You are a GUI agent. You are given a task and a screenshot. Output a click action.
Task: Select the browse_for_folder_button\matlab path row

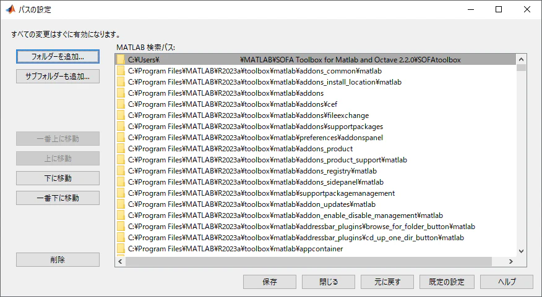click(x=316, y=226)
